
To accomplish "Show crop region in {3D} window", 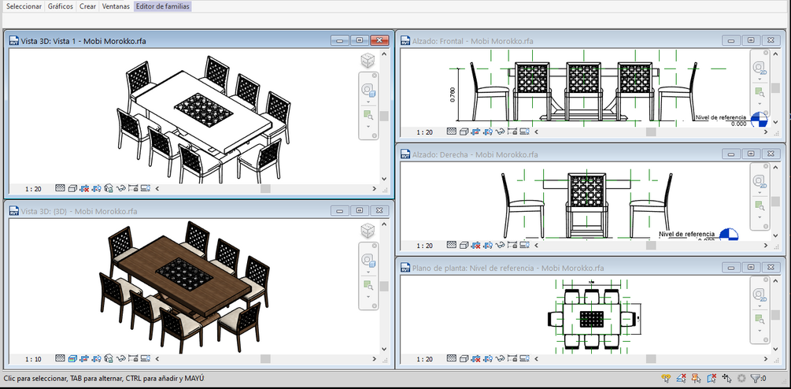I will [x=96, y=359].
